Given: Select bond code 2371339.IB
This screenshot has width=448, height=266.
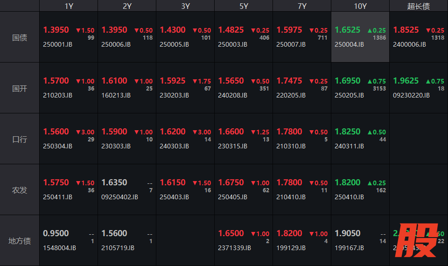Looking at the screenshot, I should tap(234, 248).
